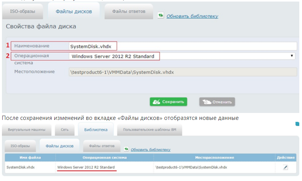The image size is (302, 181).
Task: Click Обновить библиотеку link above the properties form
Action: 192,16
